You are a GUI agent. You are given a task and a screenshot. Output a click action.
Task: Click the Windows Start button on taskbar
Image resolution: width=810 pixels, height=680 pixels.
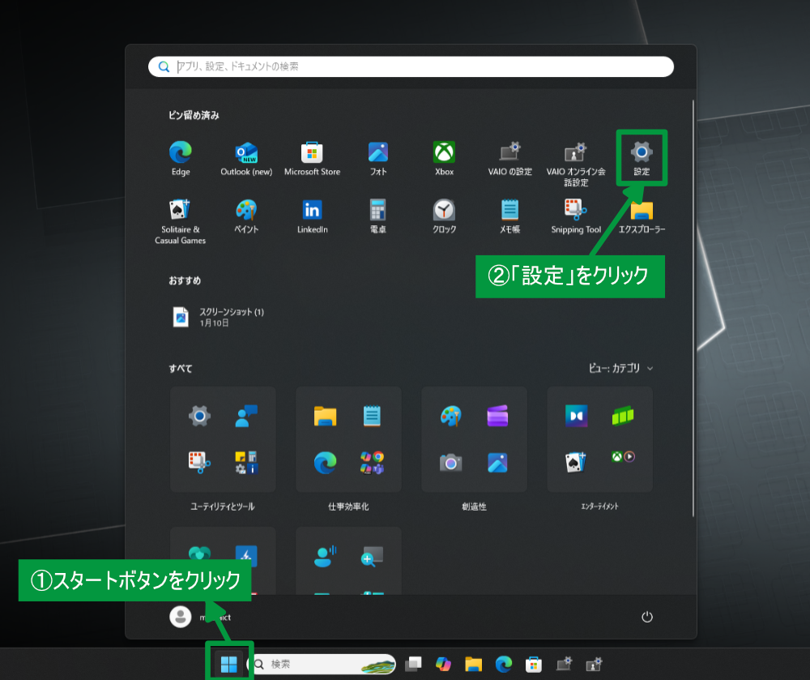click(228, 664)
